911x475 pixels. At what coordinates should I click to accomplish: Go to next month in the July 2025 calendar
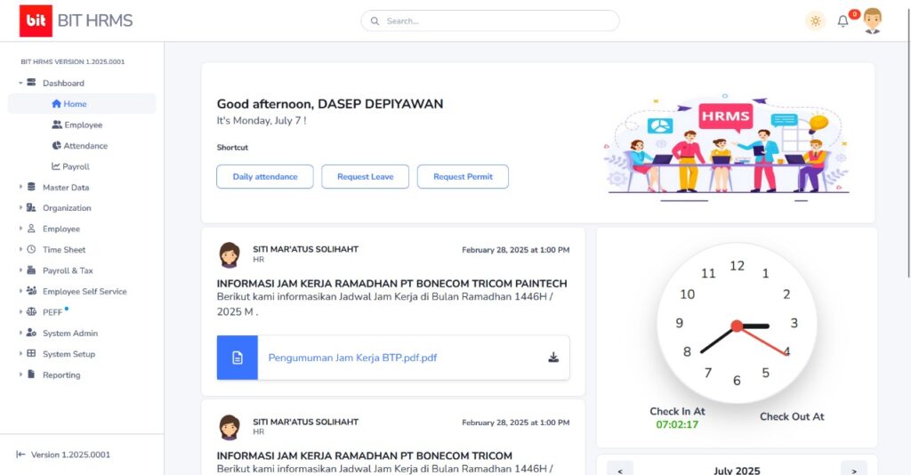[x=853, y=470]
